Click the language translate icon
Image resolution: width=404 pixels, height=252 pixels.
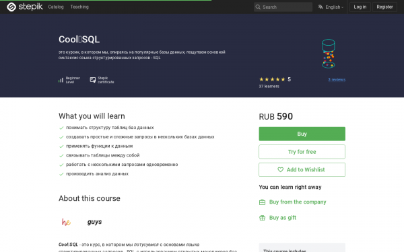pos(321,7)
